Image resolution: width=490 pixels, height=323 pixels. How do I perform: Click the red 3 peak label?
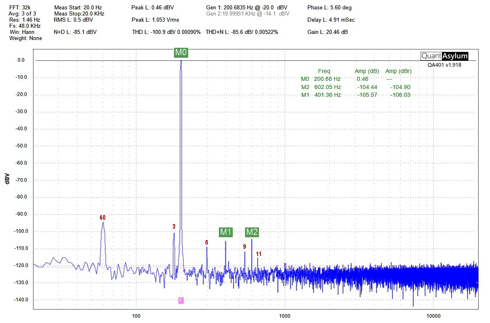[174, 227]
